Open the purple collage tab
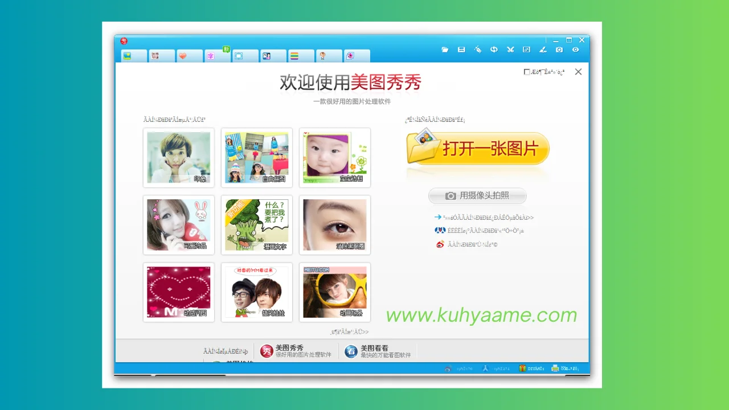The image size is (729, 410). click(x=357, y=56)
